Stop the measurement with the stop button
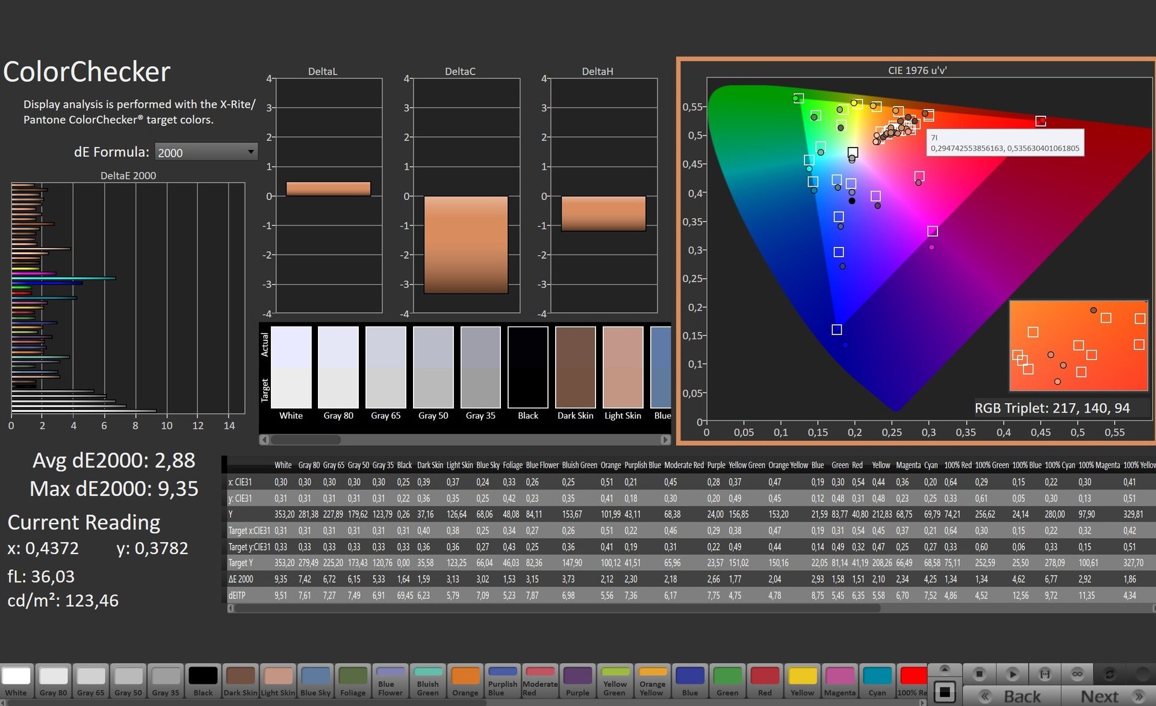 980,673
